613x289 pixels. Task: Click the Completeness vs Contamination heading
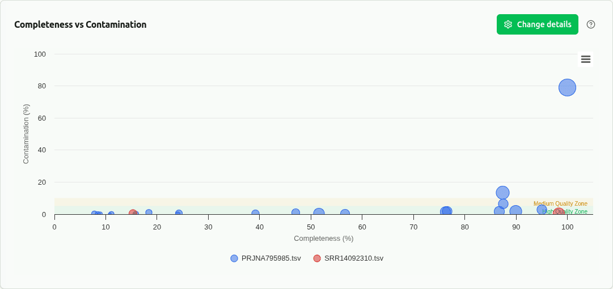[81, 25]
